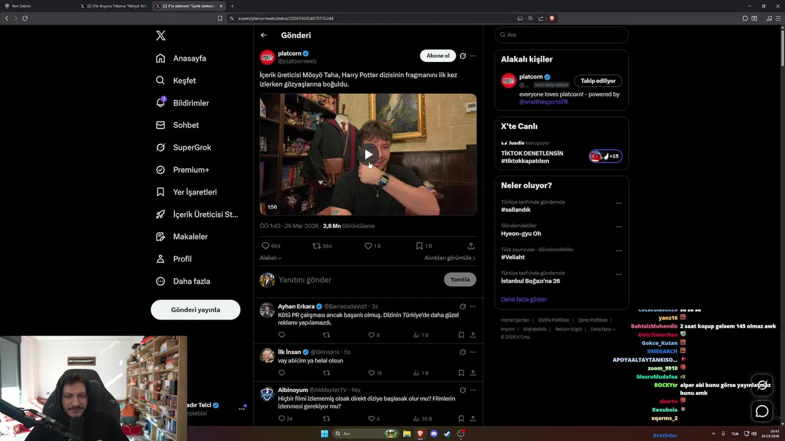Repost İlk İnsan's reply
The image size is (785, 441).
pyautogui.click(x=326, y=373)
